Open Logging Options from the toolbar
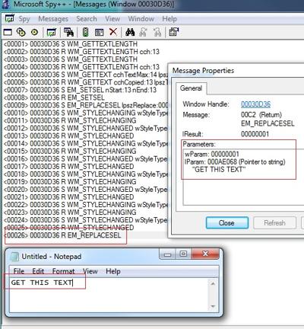 [x=99, y=32]
